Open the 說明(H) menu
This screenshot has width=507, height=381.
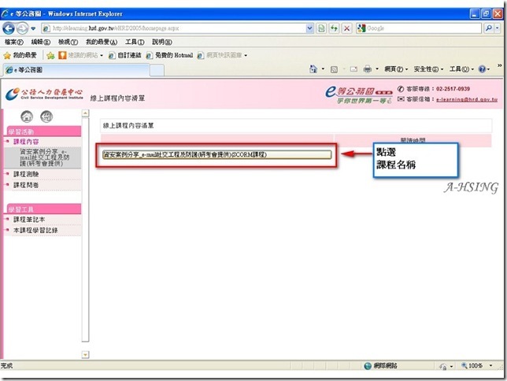point(162,42)
